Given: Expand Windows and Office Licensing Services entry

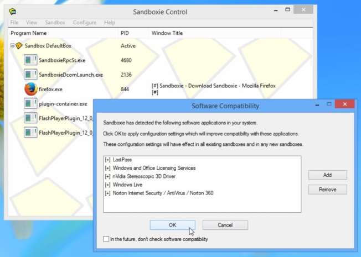Looking at the screenshot, I should pyautogui.click(x=107, y=168).
